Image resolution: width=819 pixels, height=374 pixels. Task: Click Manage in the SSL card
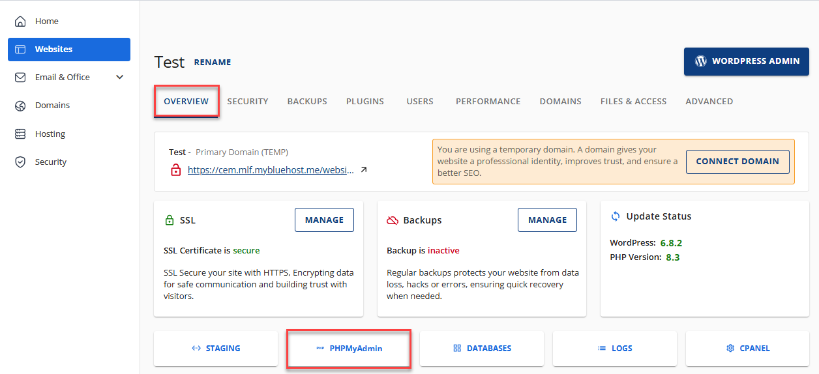point(324,220)
